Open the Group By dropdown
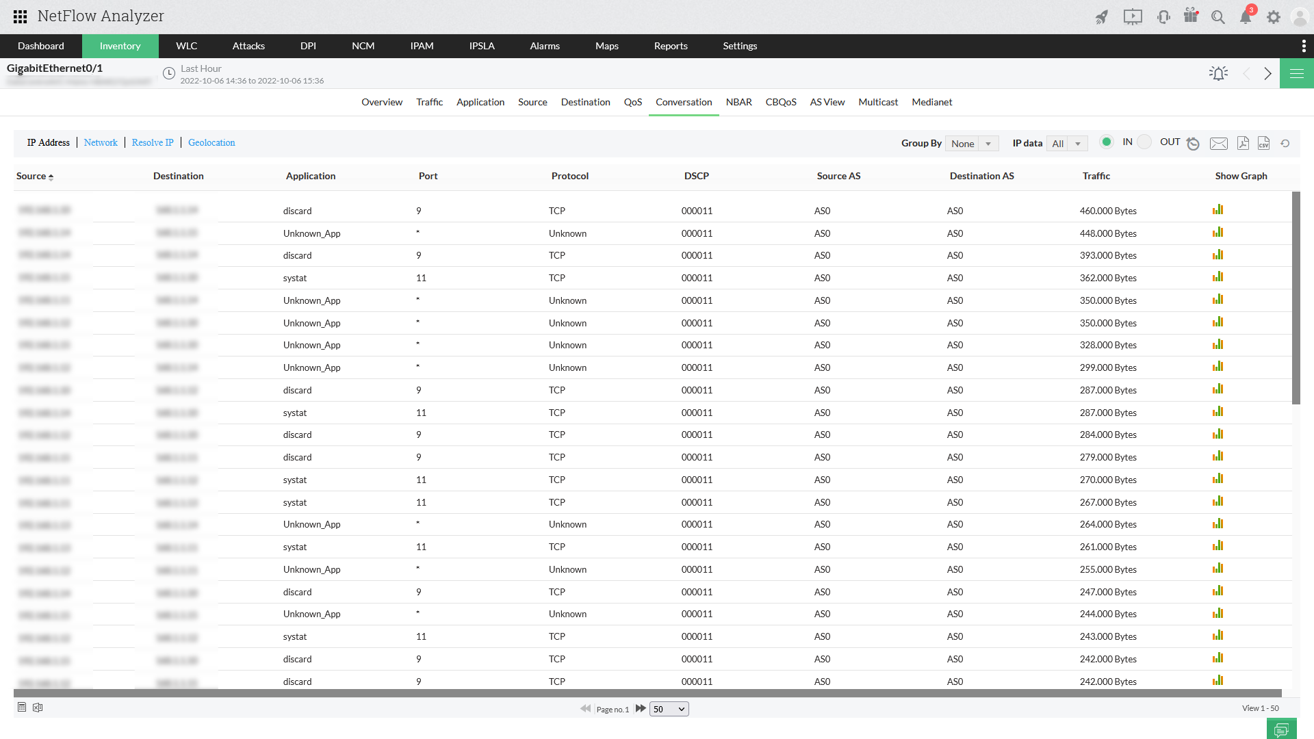The image size is (1314, 739). pyautogui.click(x=971, y=144)
